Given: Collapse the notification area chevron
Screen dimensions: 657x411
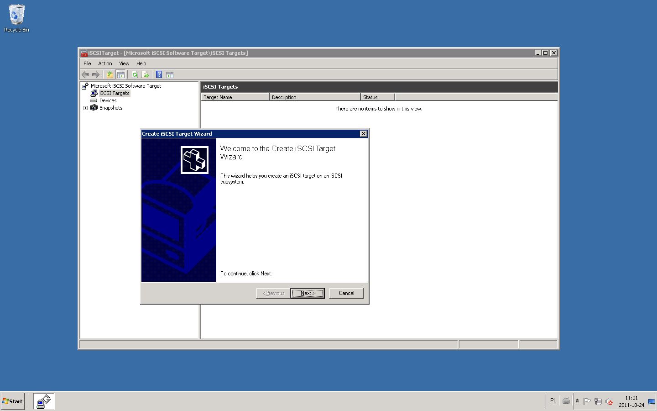Looking at the screenshot, I should click(577, 401).
